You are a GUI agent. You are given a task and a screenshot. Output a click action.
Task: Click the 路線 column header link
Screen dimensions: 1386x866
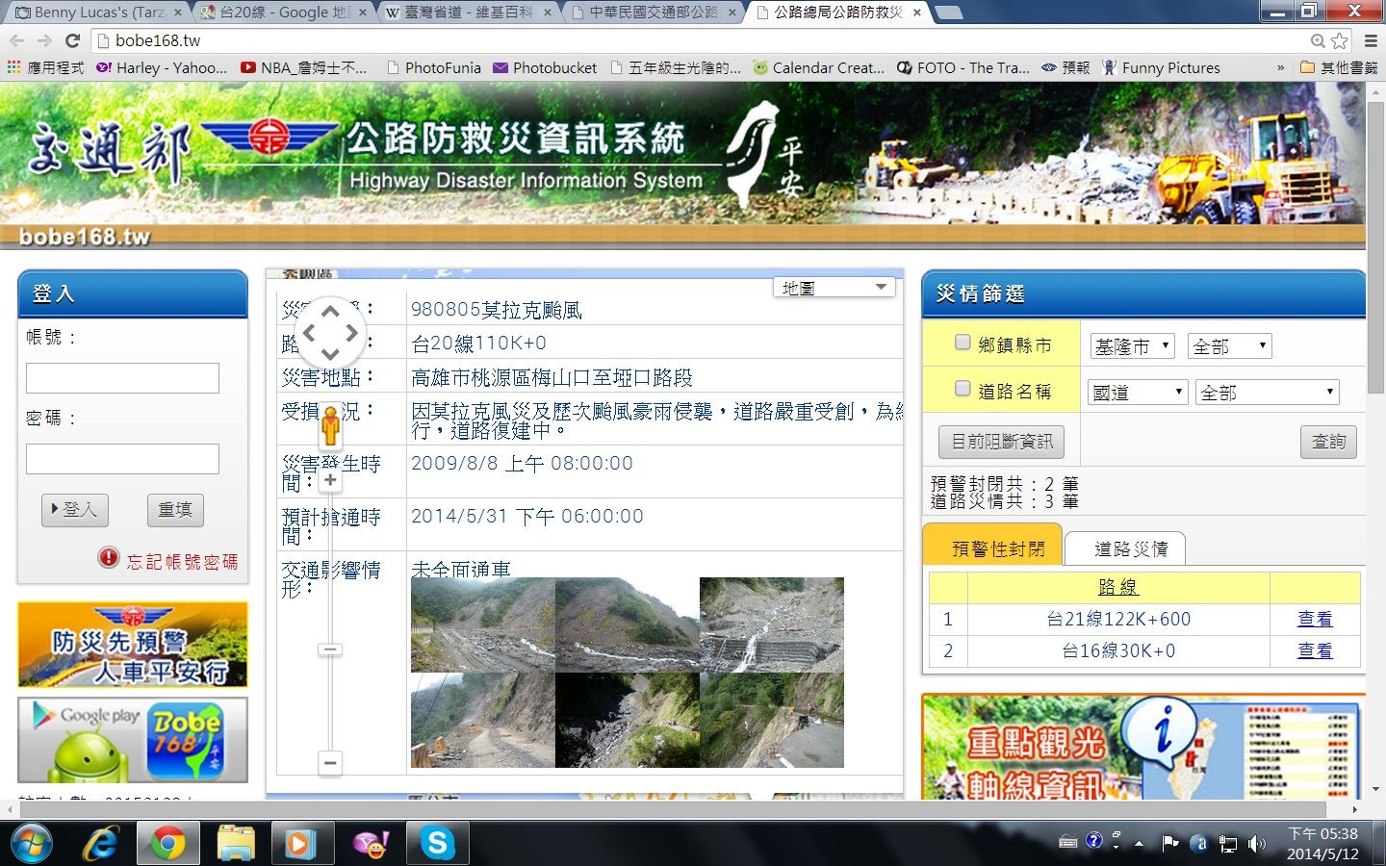coord(1118,587)
